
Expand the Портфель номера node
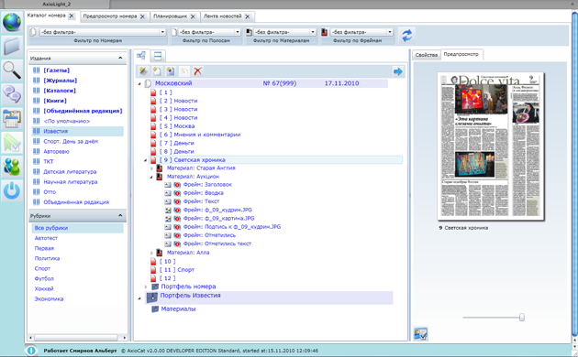point(146,287)
